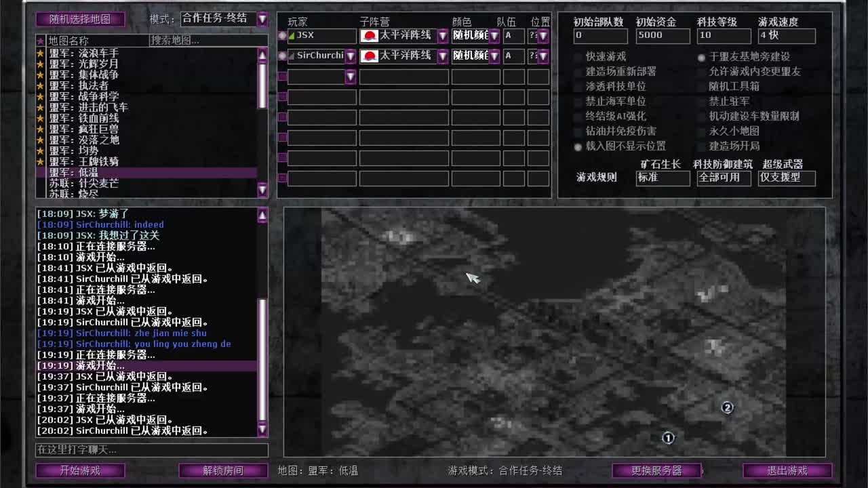Enable the 快速游戏 checkbox
Viewport: 868px width, 488px height.
578,57
